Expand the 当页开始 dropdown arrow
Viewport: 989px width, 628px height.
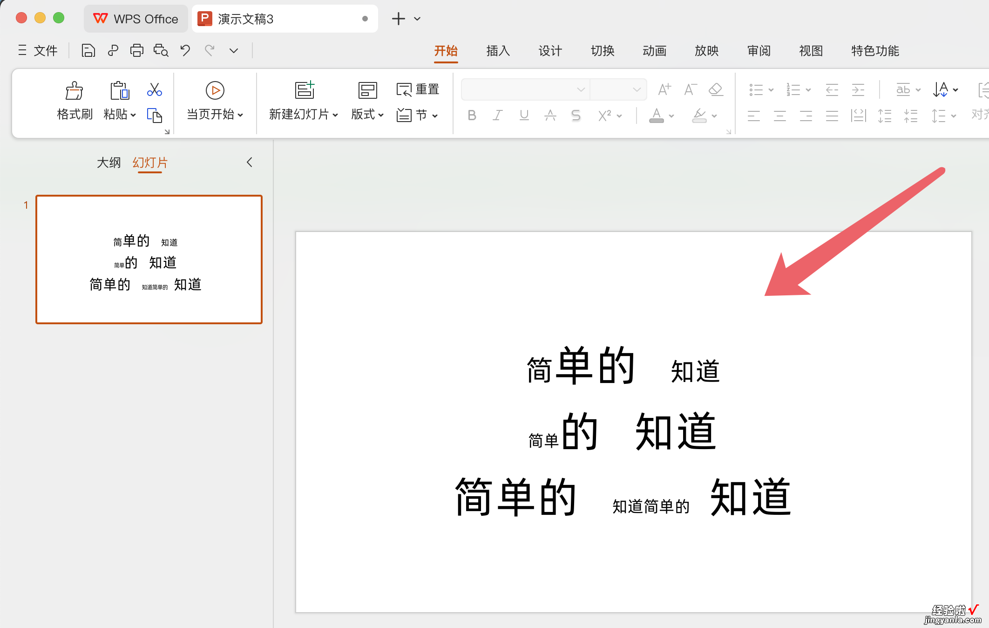point(240,116)
